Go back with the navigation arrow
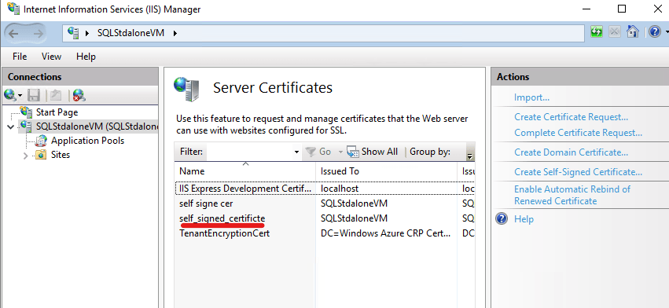669x308 pixels. (x=13, y=33)
